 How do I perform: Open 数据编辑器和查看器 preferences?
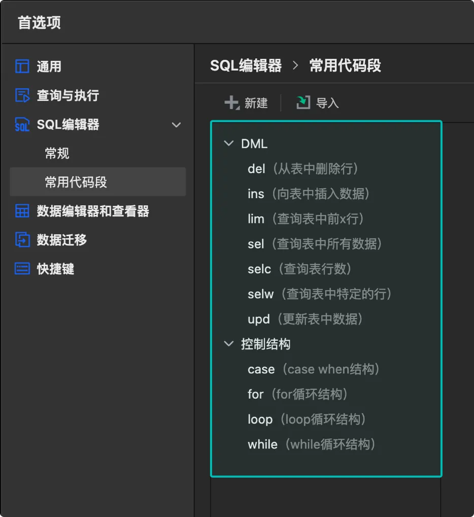tap(93, 211)
